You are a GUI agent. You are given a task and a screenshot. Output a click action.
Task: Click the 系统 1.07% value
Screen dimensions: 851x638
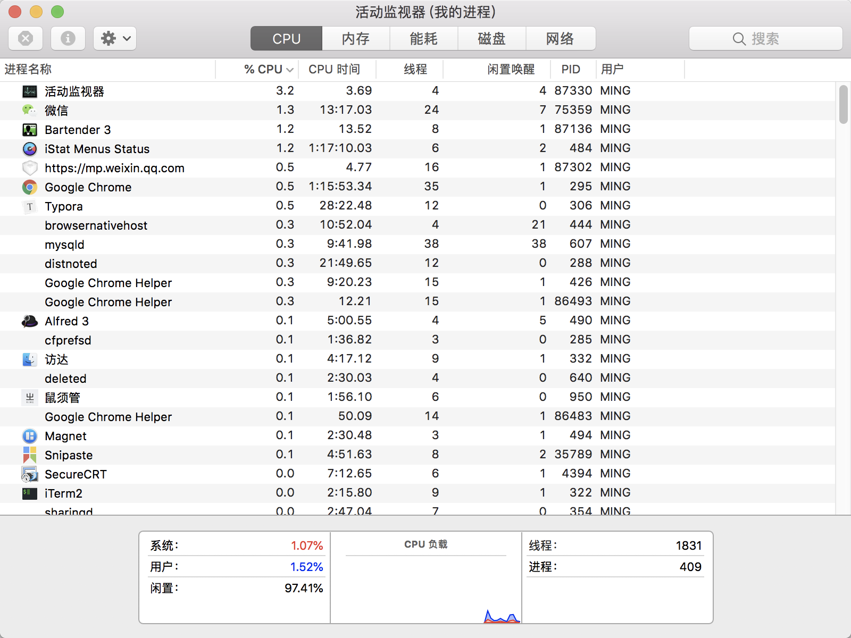[307, 545]
